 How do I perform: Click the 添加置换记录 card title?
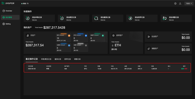coord(106,17)
